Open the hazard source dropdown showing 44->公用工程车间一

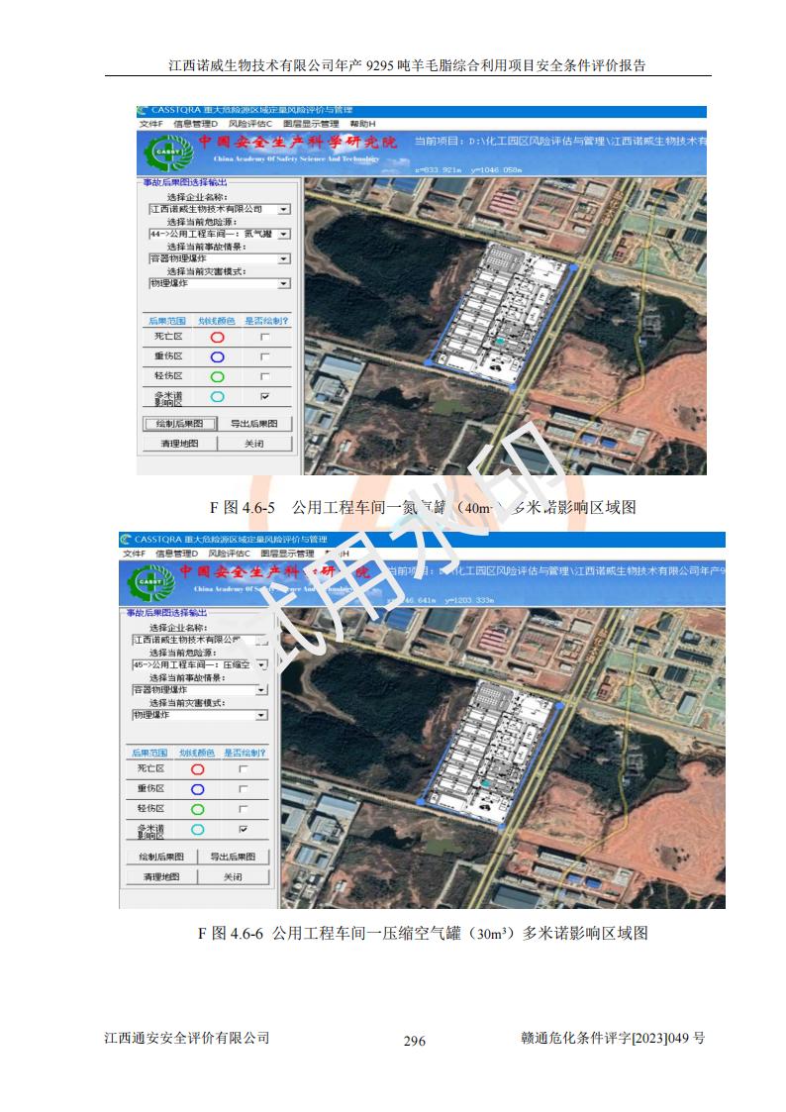(283, 235)
